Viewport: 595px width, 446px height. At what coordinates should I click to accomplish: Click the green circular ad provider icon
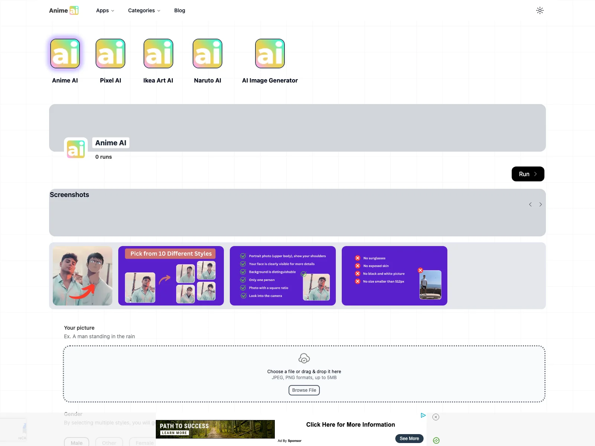click(x=436, y=440)
